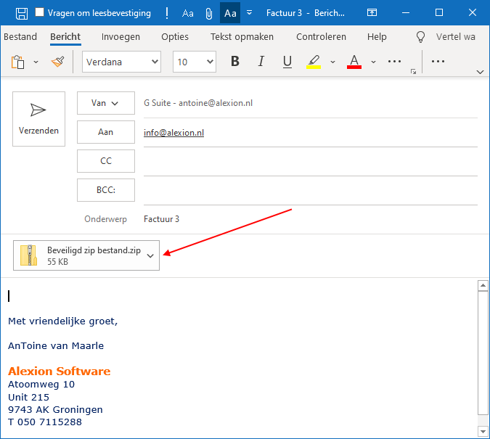Click the G Suite - antoine@alexion.nl sender text
Screen dimensions: 490x439
pyautogui.click(x=198, y=103)
